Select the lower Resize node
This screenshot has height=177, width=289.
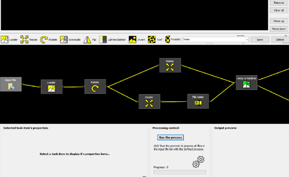[x=149, y=102]
